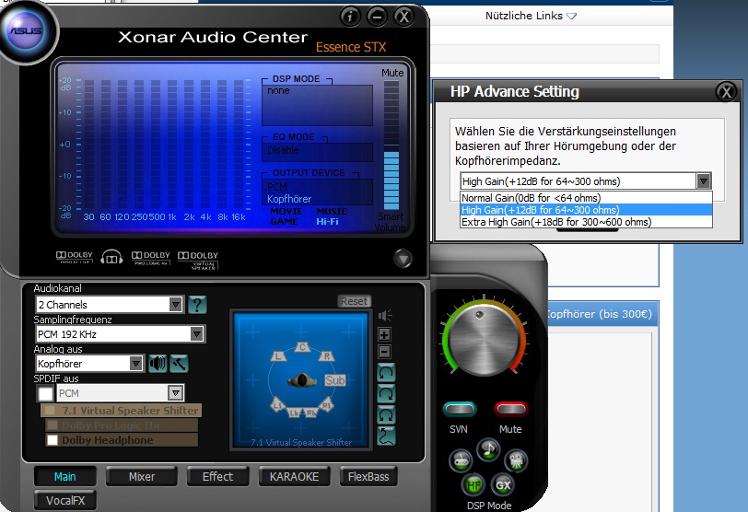Select the Music DSP mode note icon
This screenshot has height=512, width=748.
488,449
